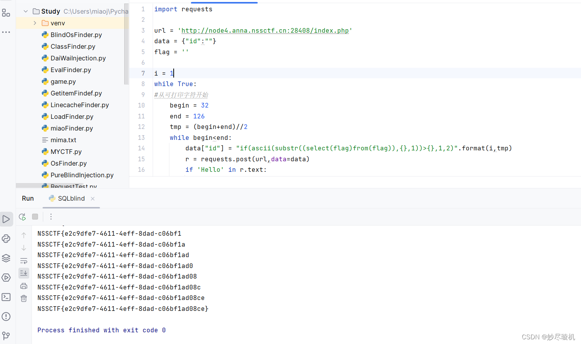Click 'while begin<end:' code line
The image size is (581, 344).
coord(201,138)
